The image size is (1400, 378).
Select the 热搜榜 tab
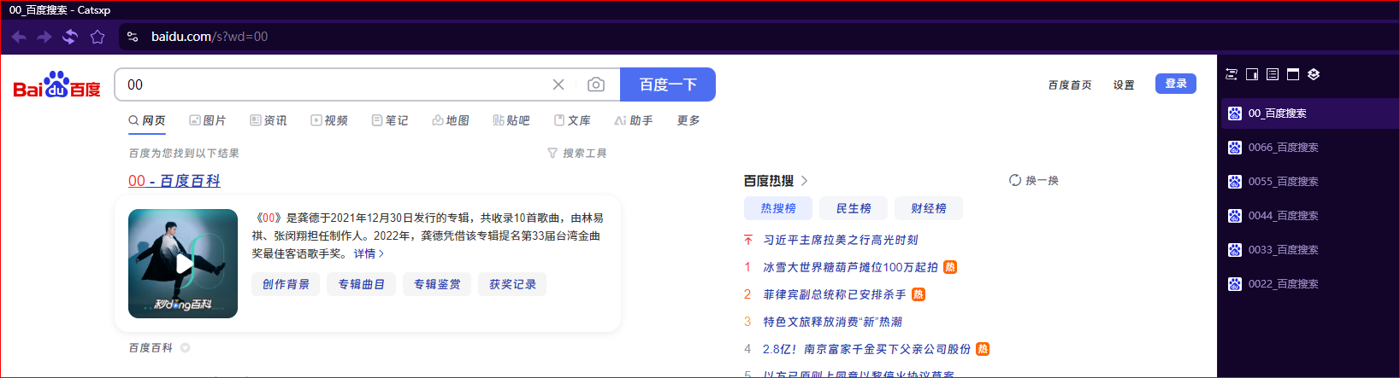coord(778,208)
